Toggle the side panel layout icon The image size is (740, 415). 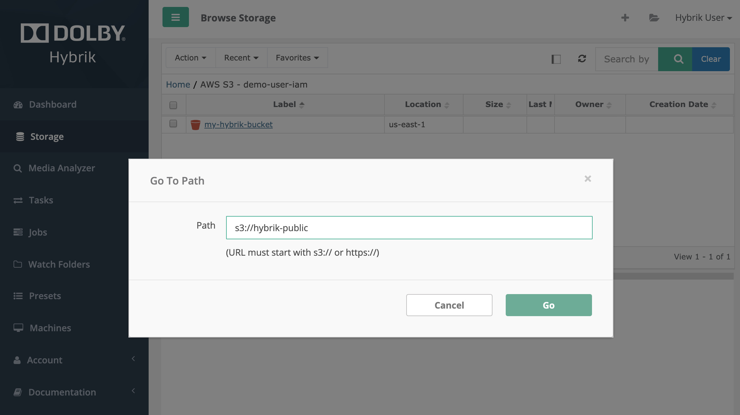pos(556,59)
